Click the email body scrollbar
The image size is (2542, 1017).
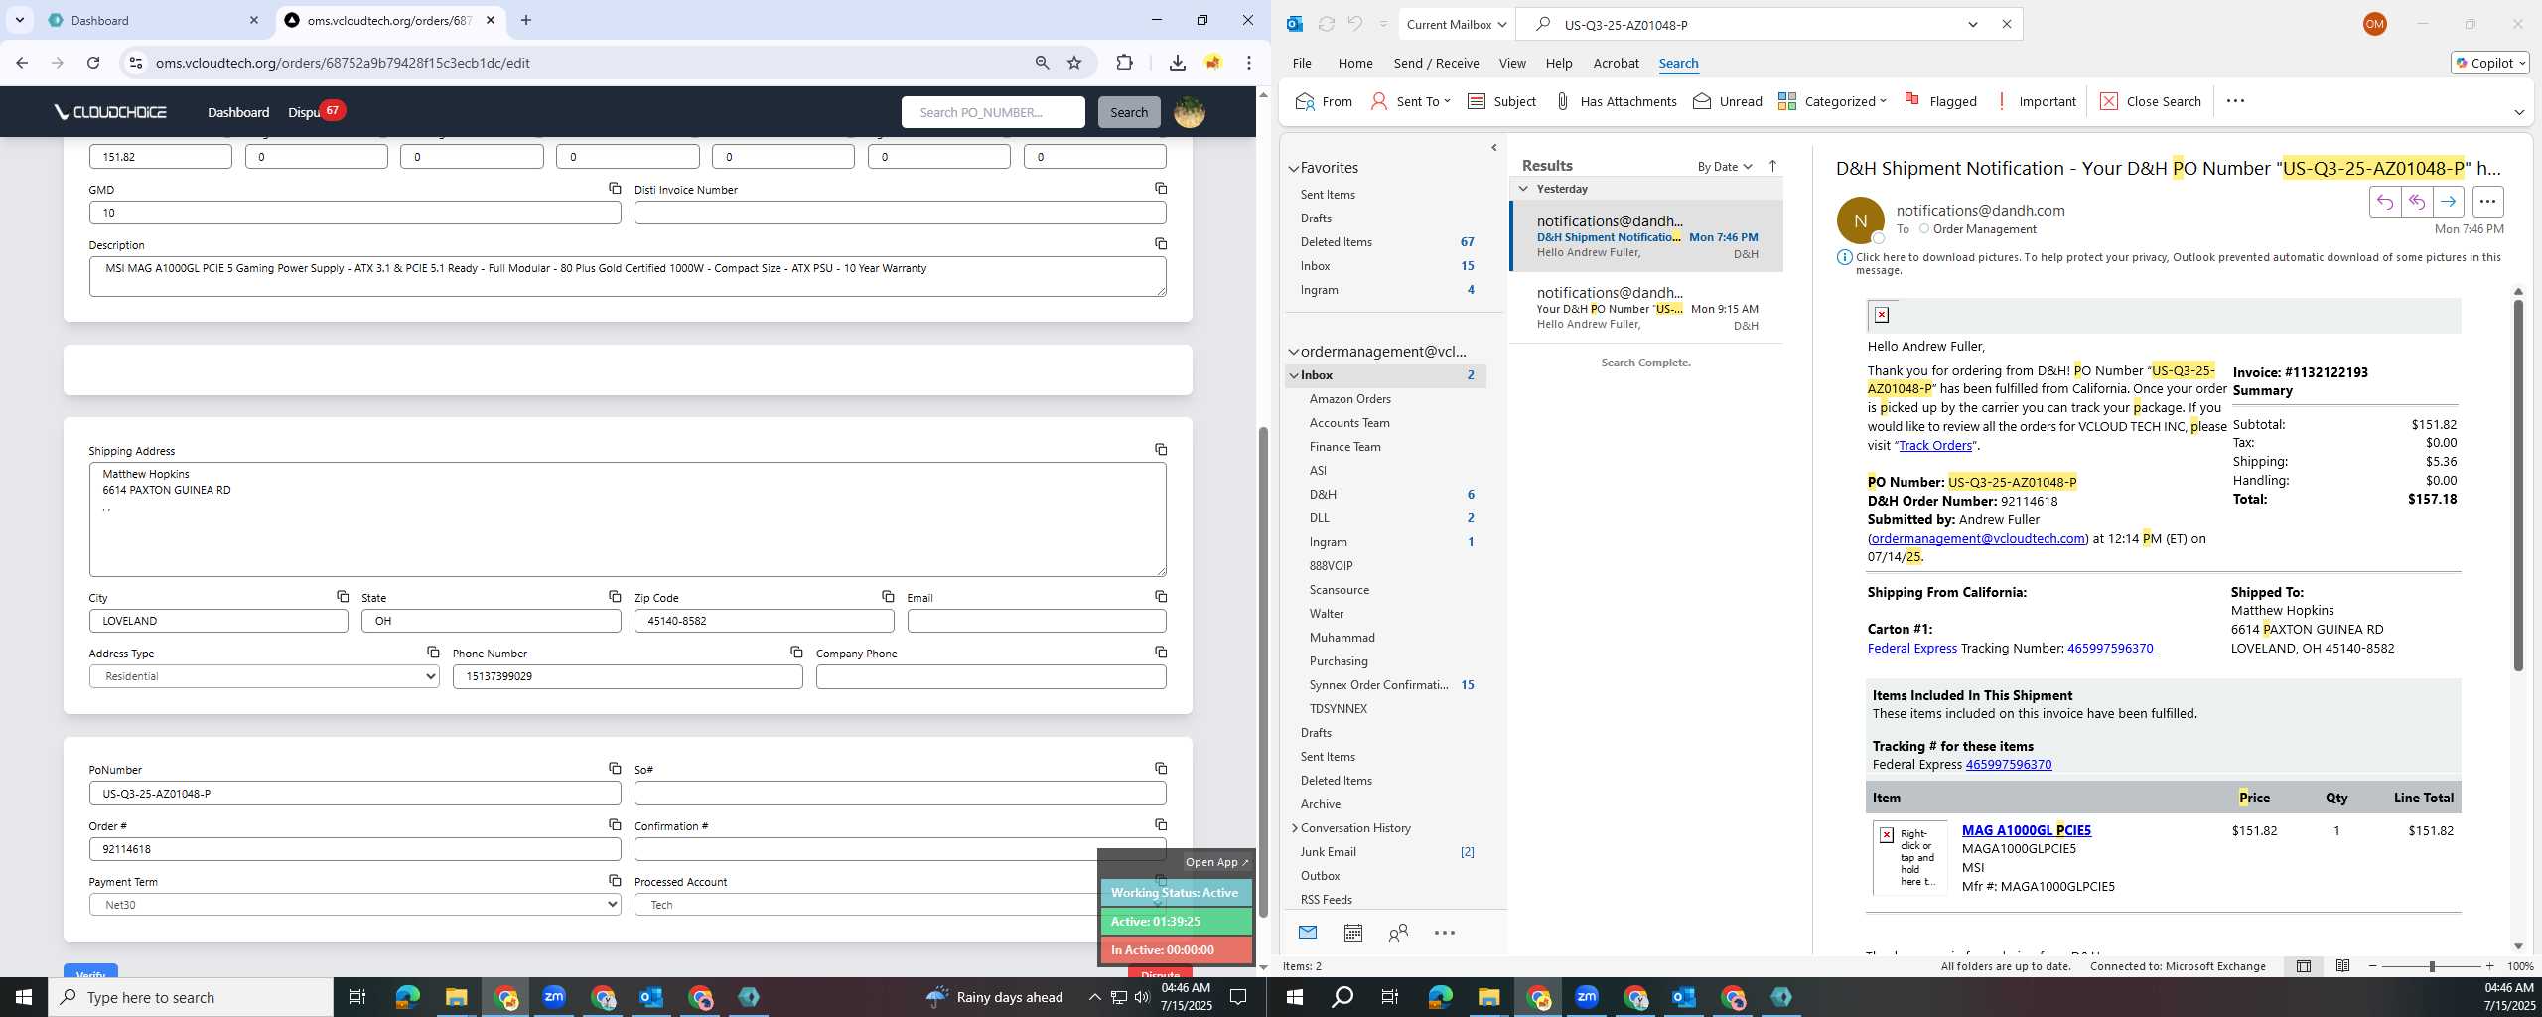pos(2518,486)
